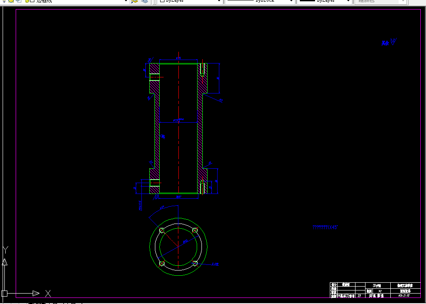Select the 其余 surface roughness note
Screen dimensions: 426x304
[x=389, y=42]
